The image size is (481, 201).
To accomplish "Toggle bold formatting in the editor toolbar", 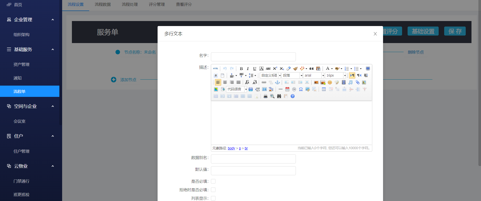I will [241, 69].
